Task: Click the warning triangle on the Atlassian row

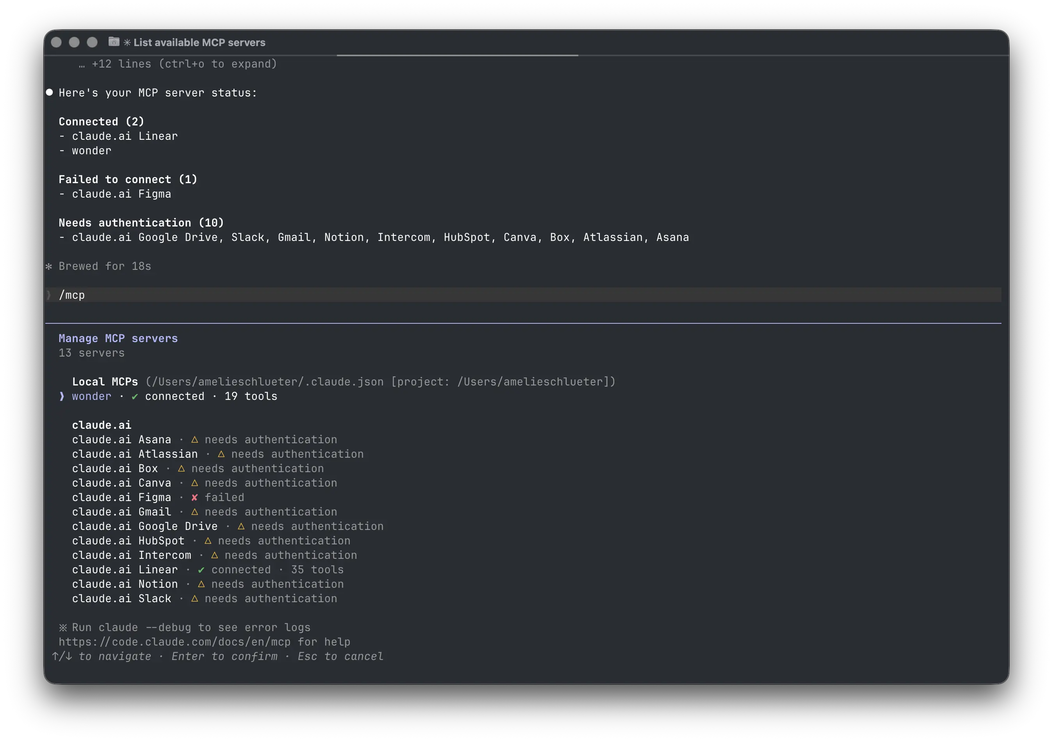Action: coord(221,454)
